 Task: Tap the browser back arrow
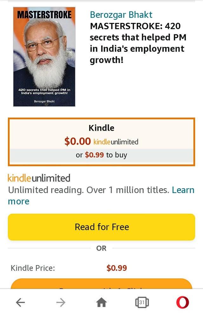pyautogui.click(x=20, y=302)
